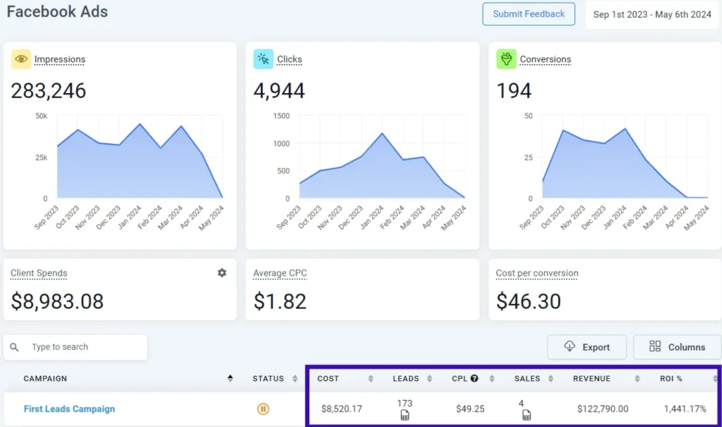Click the 1,441.17% ROI cell
The width and height of the screenshot is (722, 427).
click(x=685, y=409)
